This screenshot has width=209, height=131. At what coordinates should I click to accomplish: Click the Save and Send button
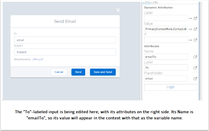click(x=103, y=72)
